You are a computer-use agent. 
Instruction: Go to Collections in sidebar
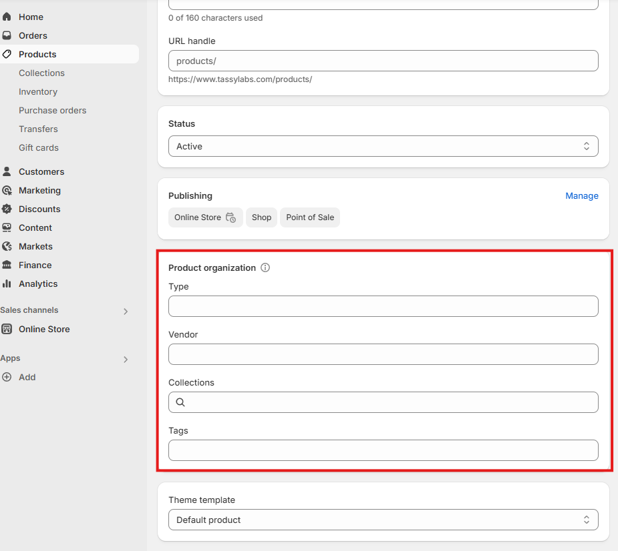(x=42, y=73)
